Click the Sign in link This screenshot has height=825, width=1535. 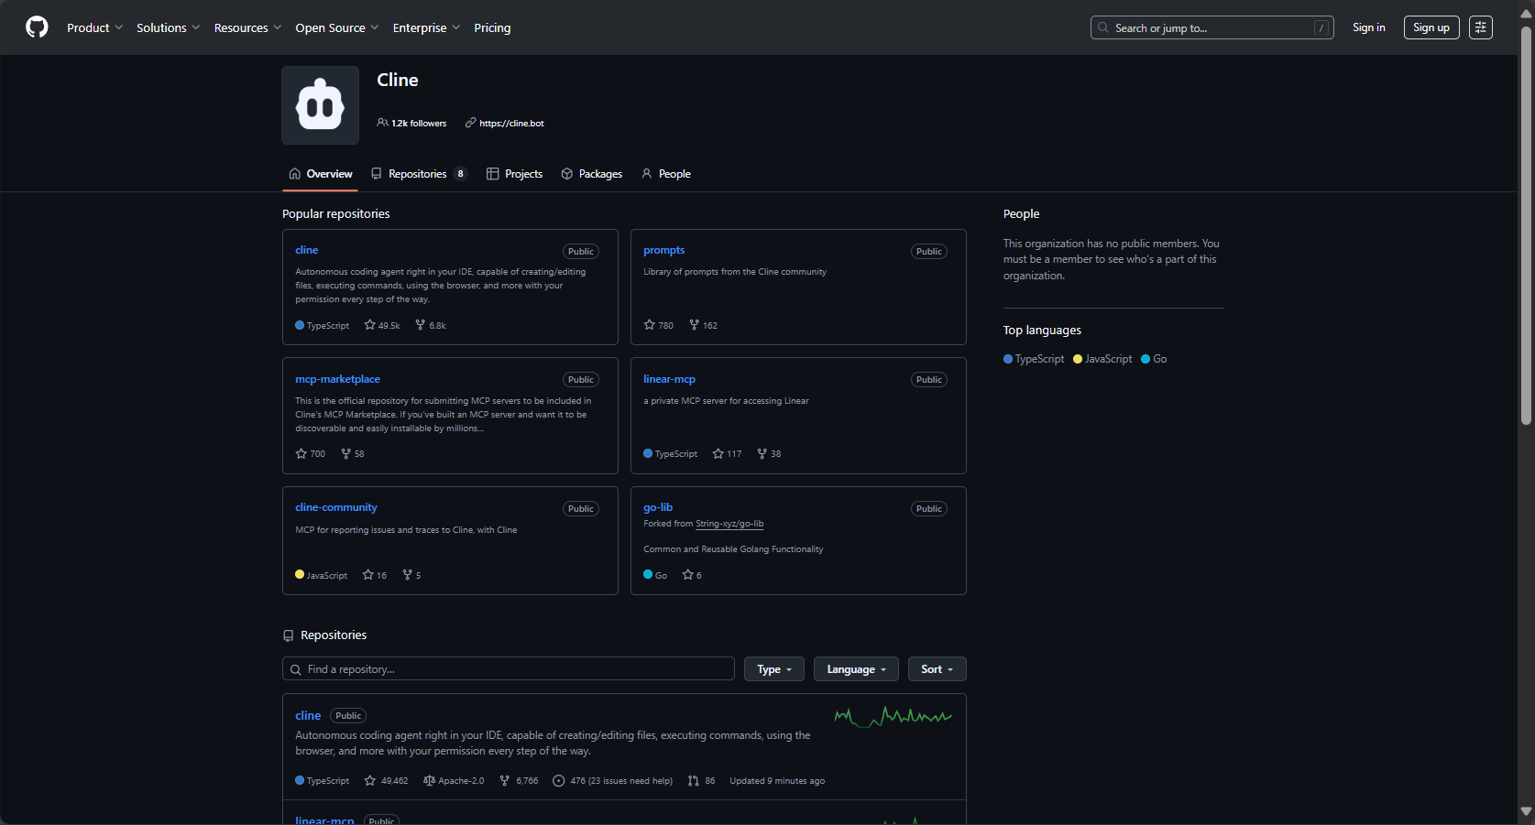(x=1369, y=27)
